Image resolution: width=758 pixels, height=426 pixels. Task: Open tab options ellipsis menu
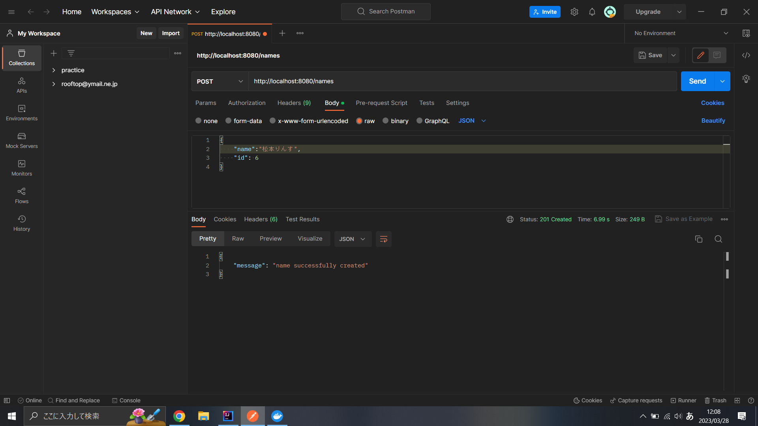(300, 33)
